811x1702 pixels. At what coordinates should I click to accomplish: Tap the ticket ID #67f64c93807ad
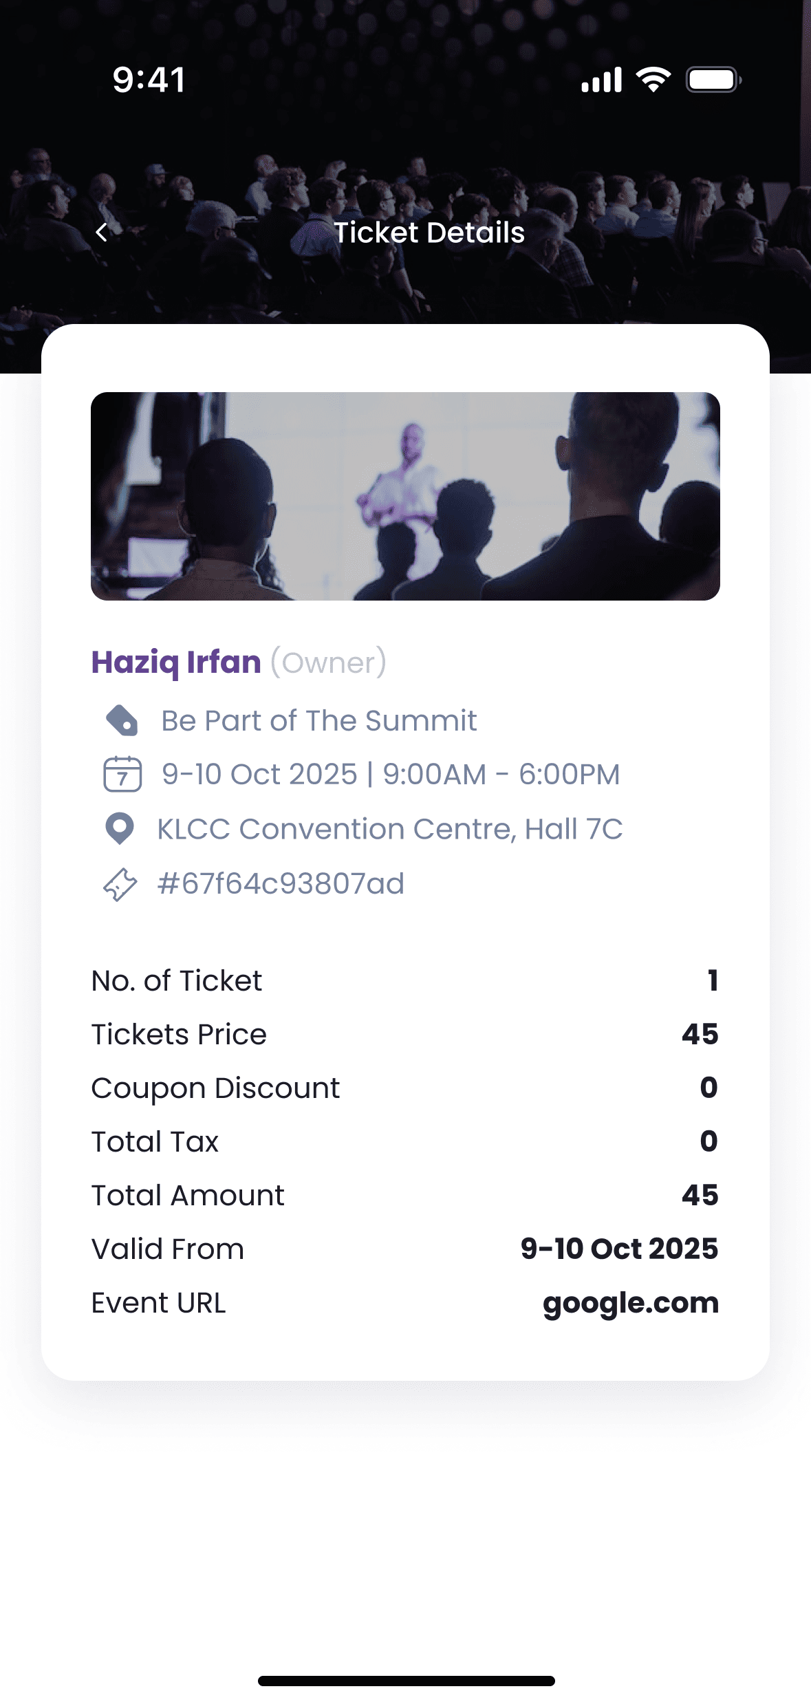281,883
